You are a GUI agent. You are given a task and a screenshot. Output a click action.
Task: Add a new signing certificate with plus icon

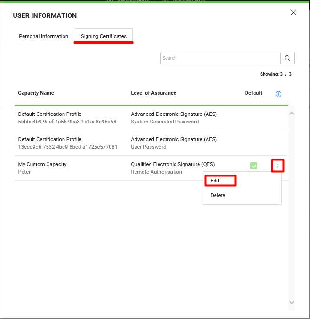pos(278,94)
